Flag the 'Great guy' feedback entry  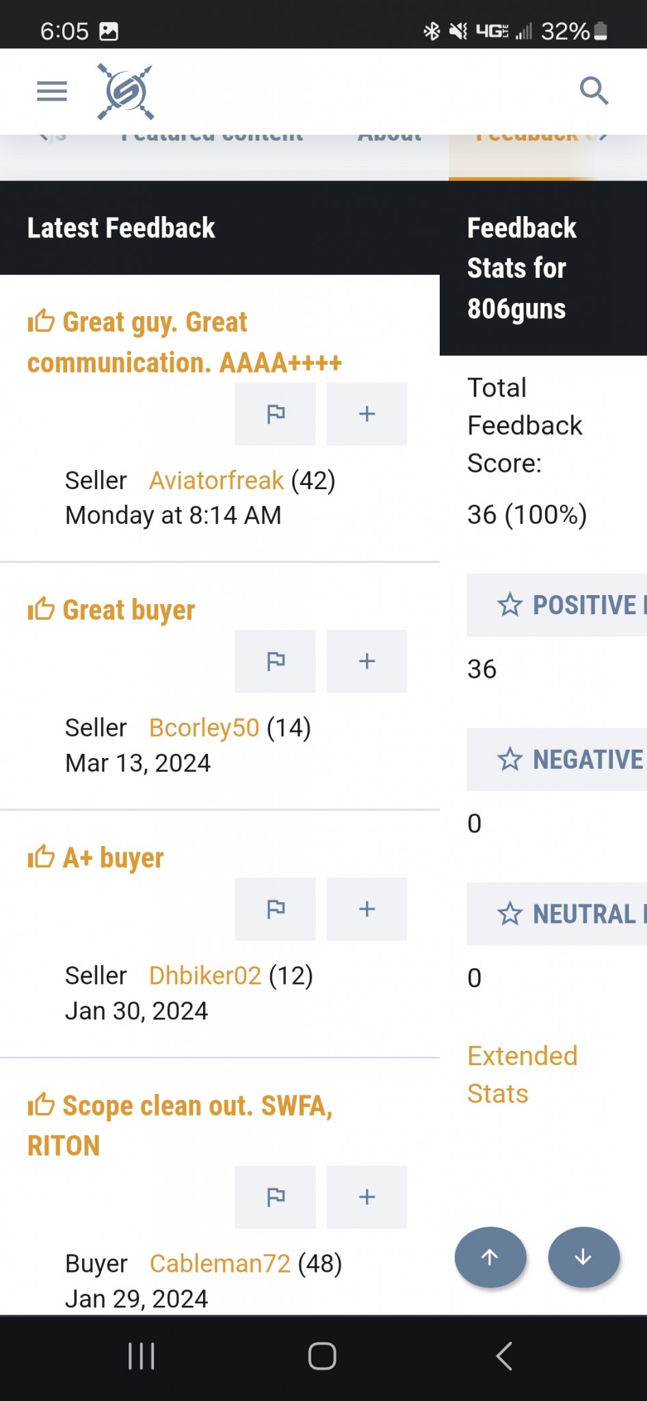tap(275, 414)
